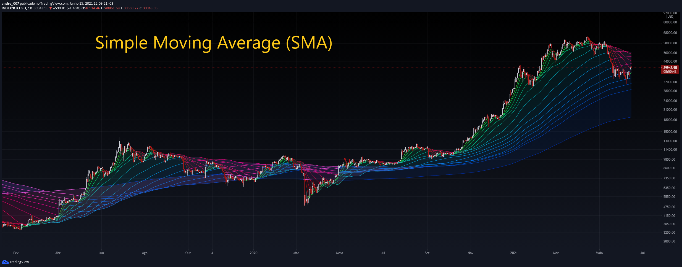Click the Out time axis label

pyautogui.click(x=188, y=253)
